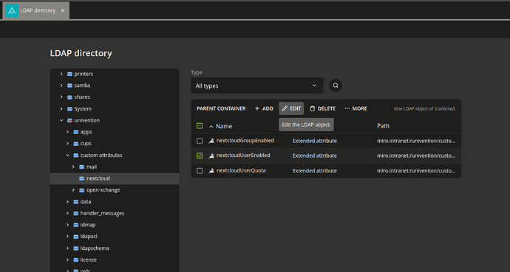This screenshot has height=272, width=510.
Task: Expand the shares tree node
Action: (61, 97)
